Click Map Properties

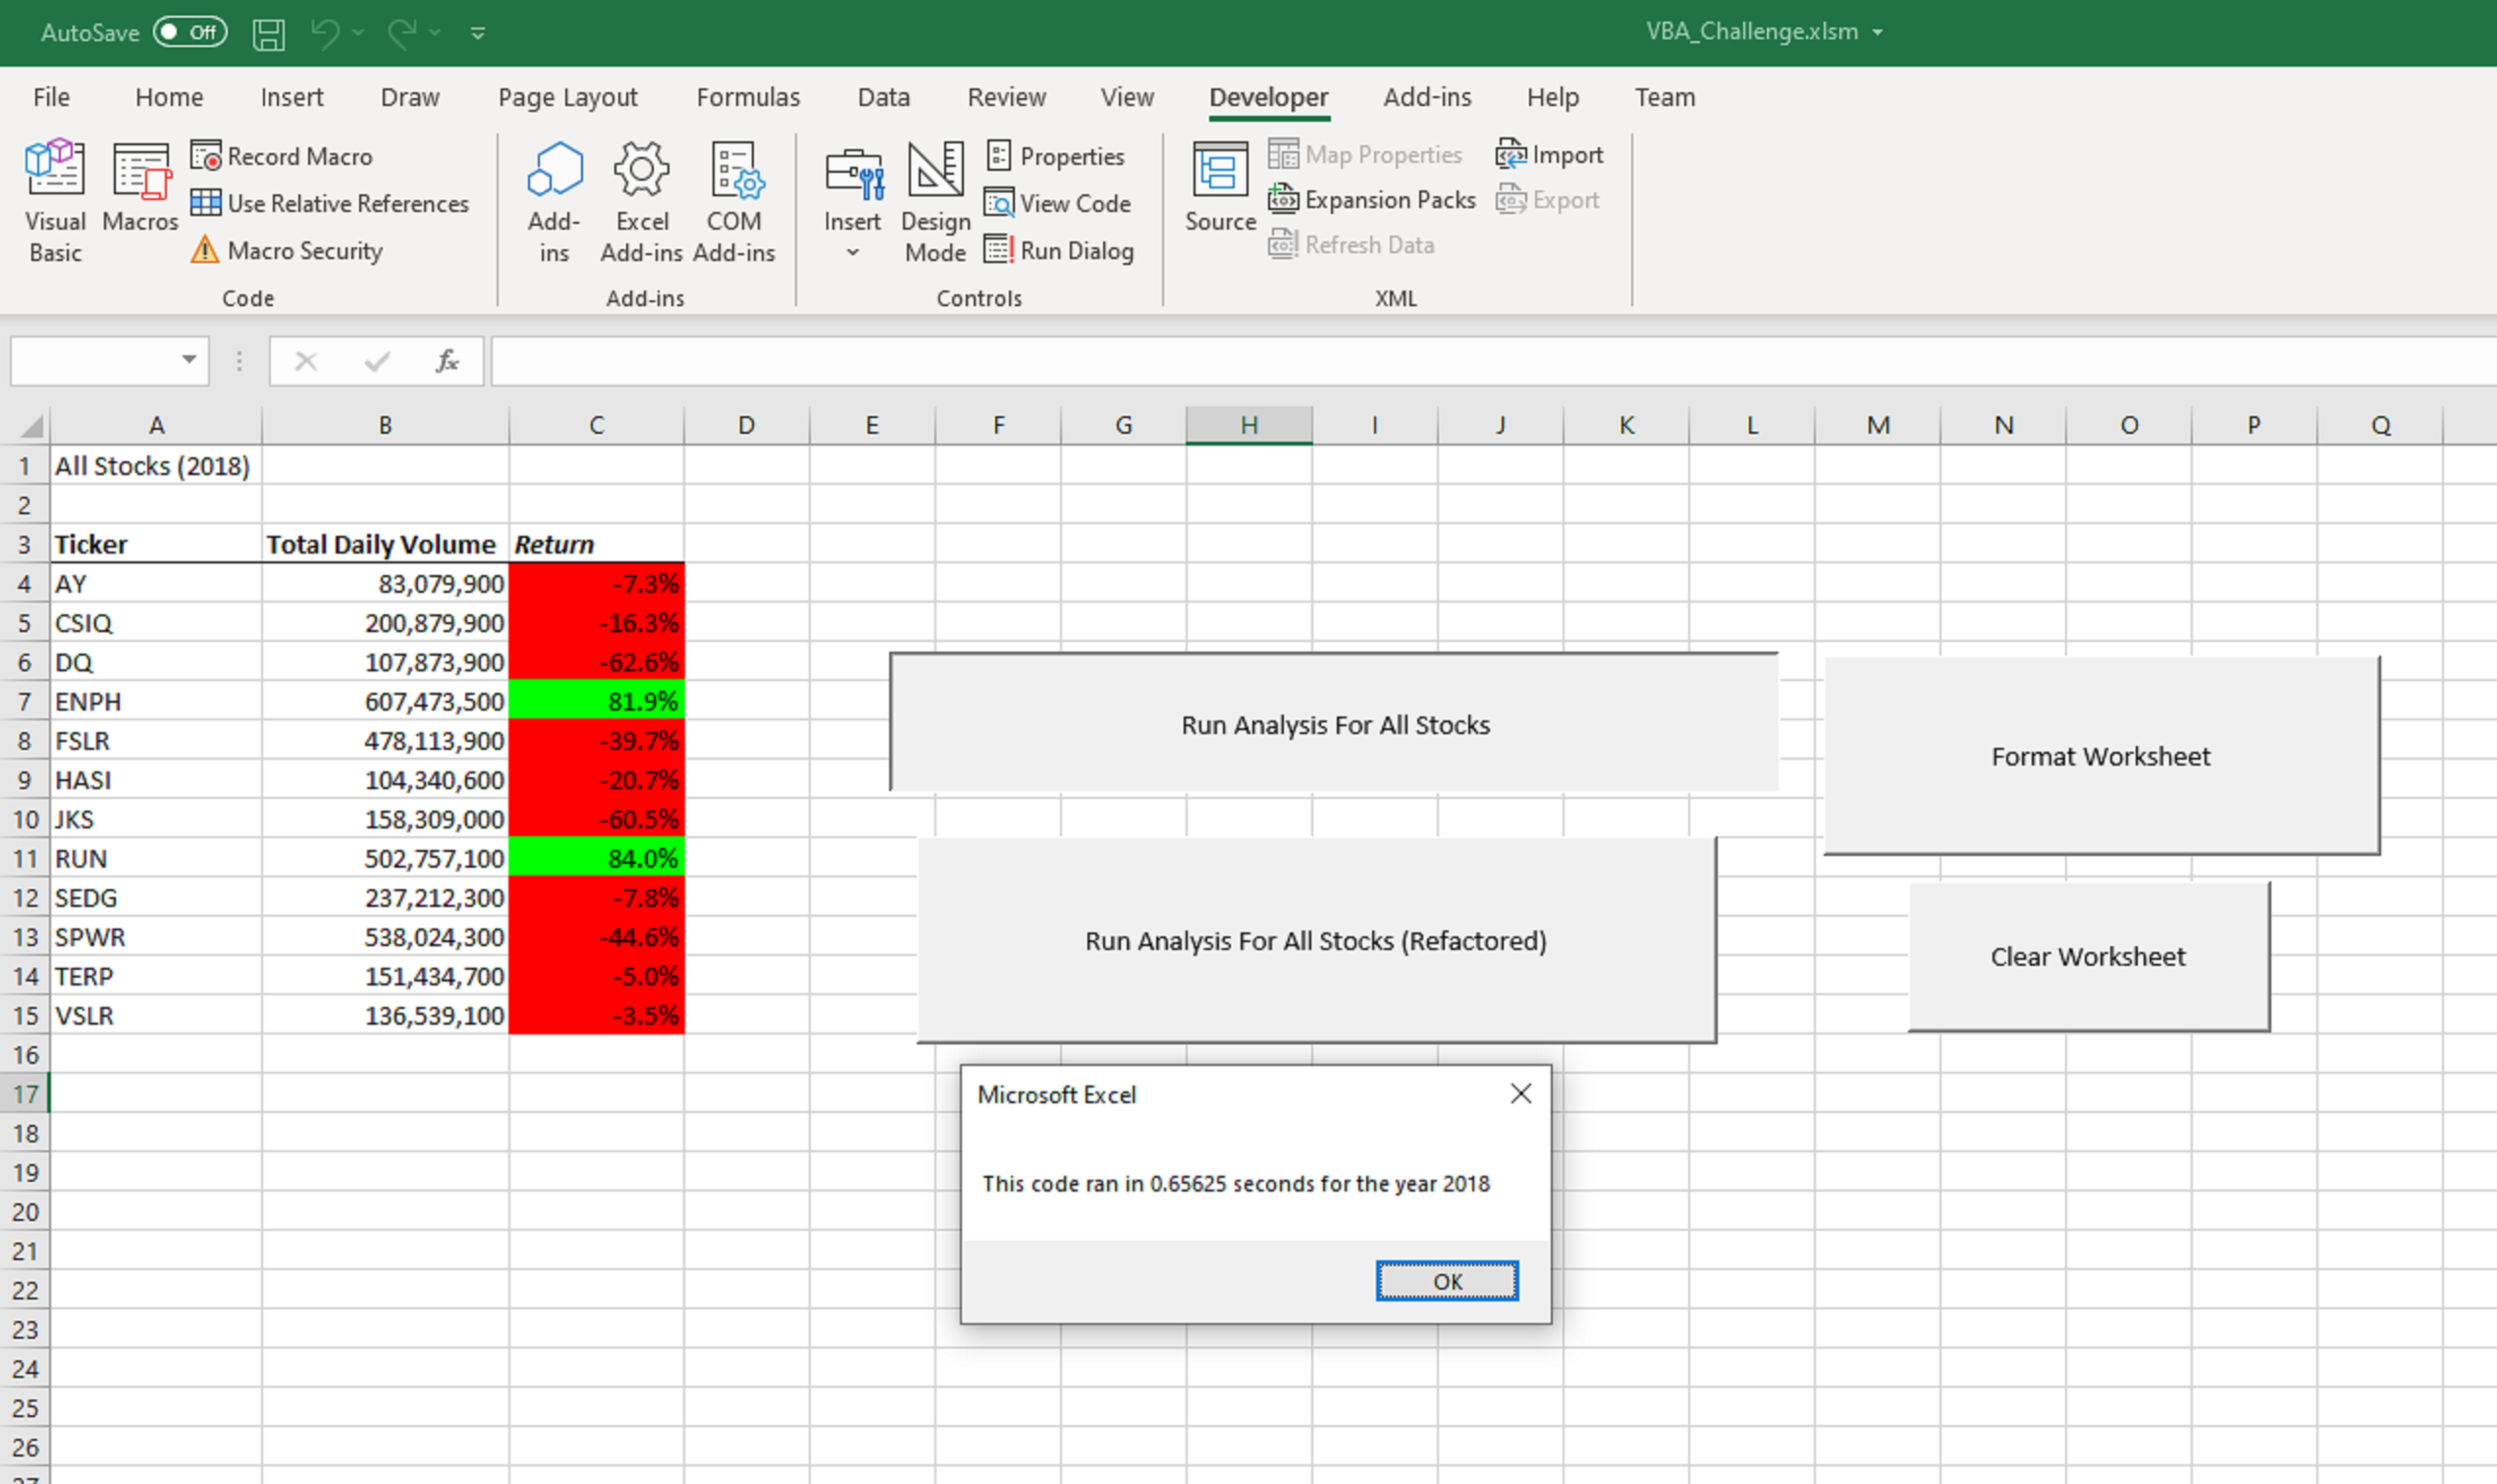[1365, 154]
